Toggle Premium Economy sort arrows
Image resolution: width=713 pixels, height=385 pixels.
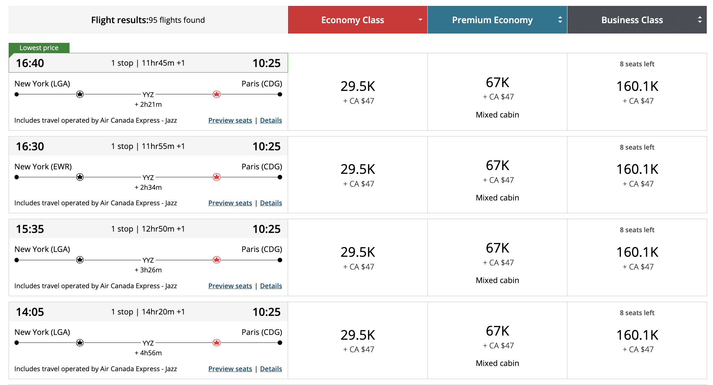tap(560, 20)
